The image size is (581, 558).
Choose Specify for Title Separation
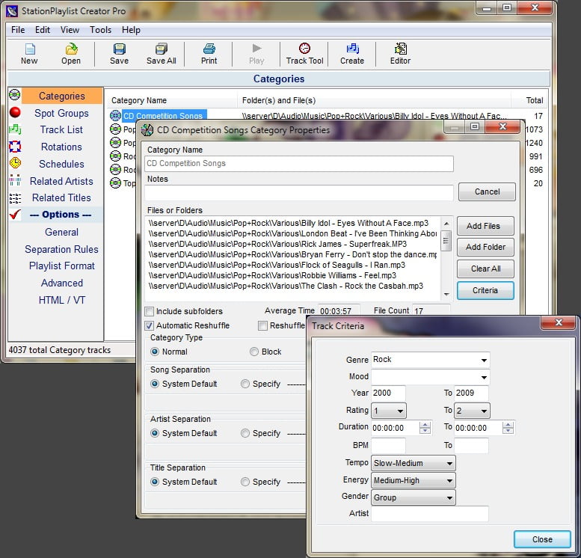click(245, 482)
